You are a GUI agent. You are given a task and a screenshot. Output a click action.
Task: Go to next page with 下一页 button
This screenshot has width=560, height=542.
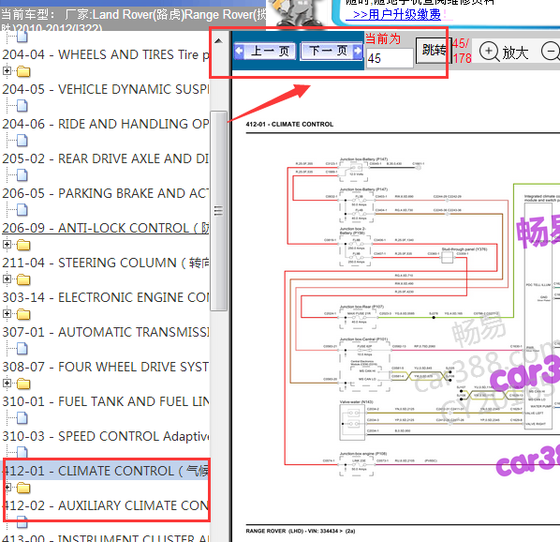332,51
